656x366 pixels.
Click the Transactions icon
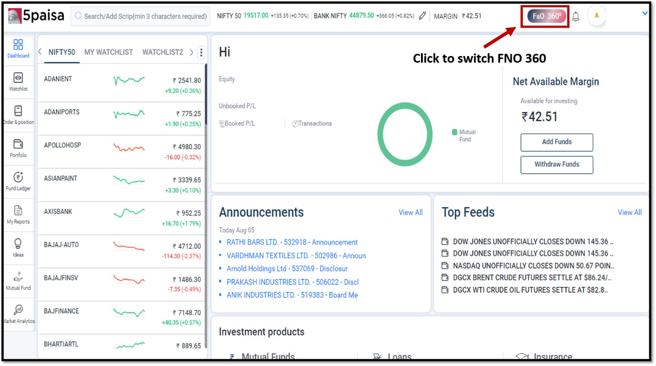coord(295,124)
